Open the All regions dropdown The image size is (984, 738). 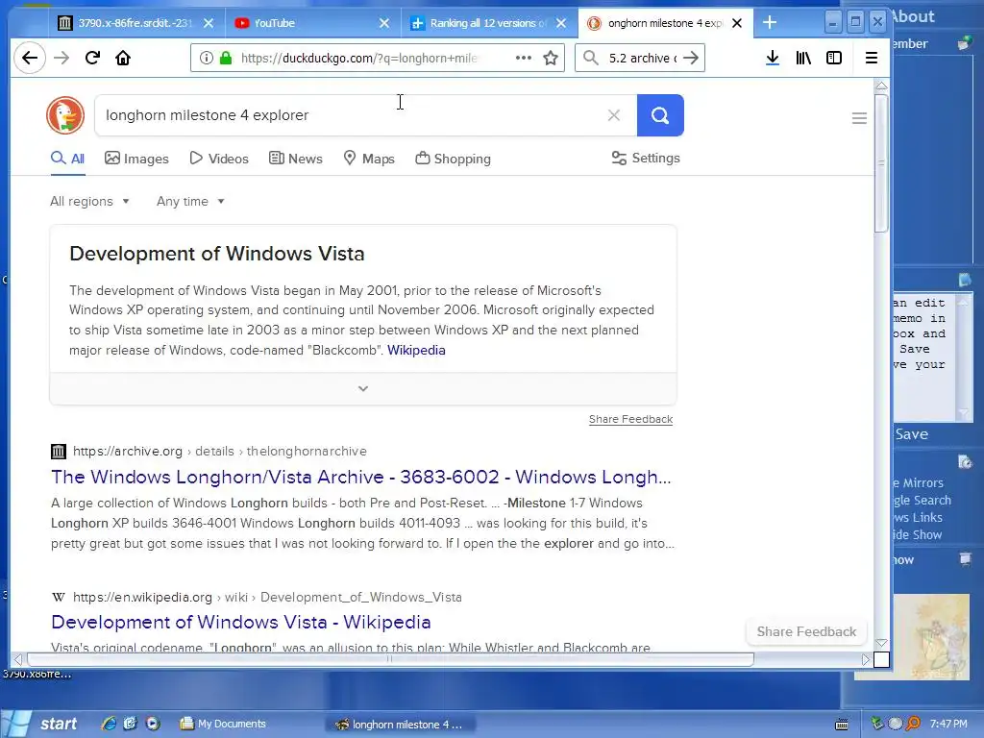(x=89, y=202)
